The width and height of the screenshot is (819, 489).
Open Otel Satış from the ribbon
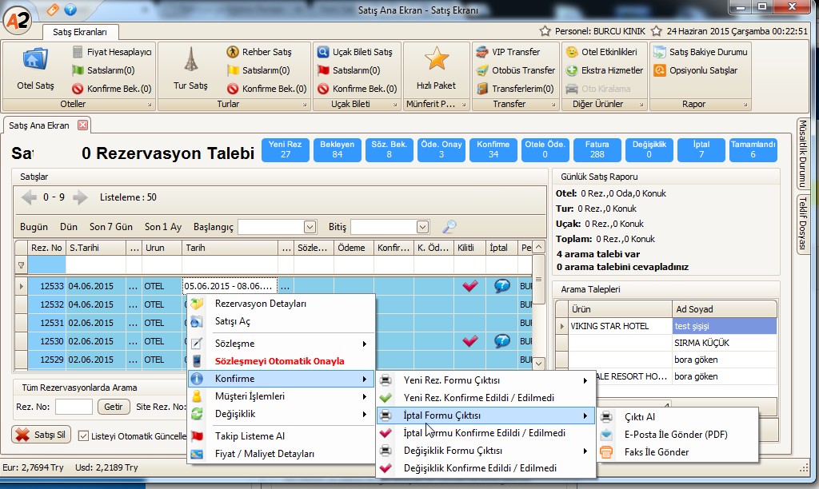point(35,70)
